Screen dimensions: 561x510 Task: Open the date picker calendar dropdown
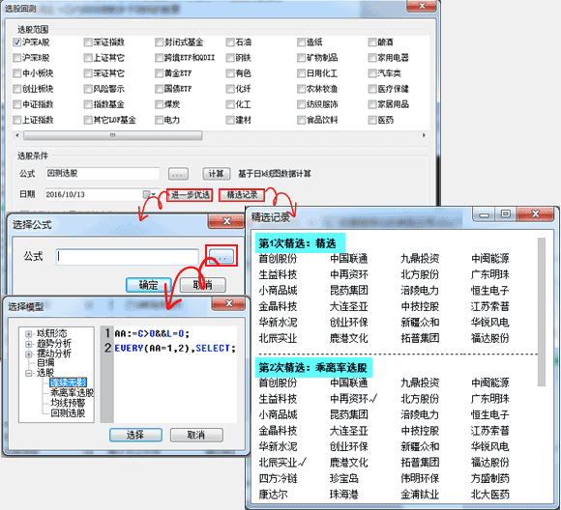(150, 194)
